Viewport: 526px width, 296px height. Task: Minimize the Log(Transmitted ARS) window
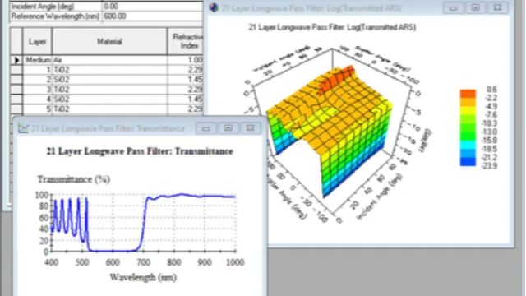tap(453, 7)
